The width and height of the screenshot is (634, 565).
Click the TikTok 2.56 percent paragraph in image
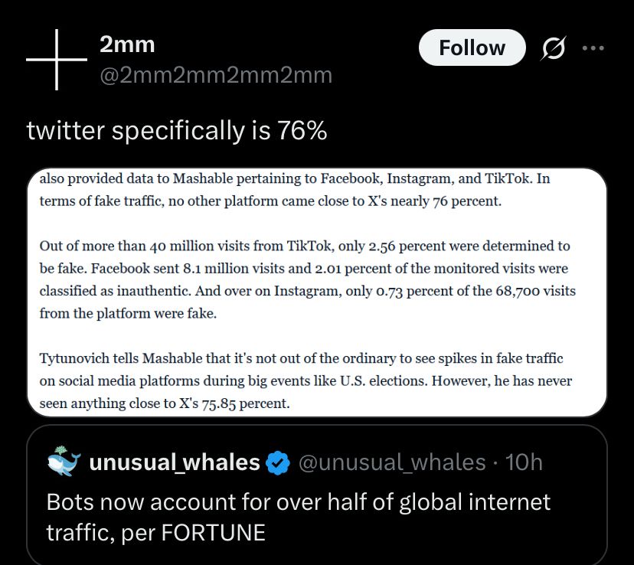click(x=307, y=279)
